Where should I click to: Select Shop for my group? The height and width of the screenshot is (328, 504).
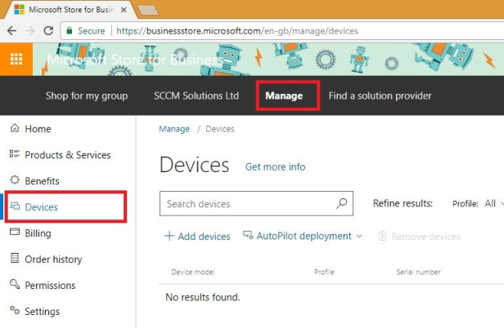click(87, 95)
